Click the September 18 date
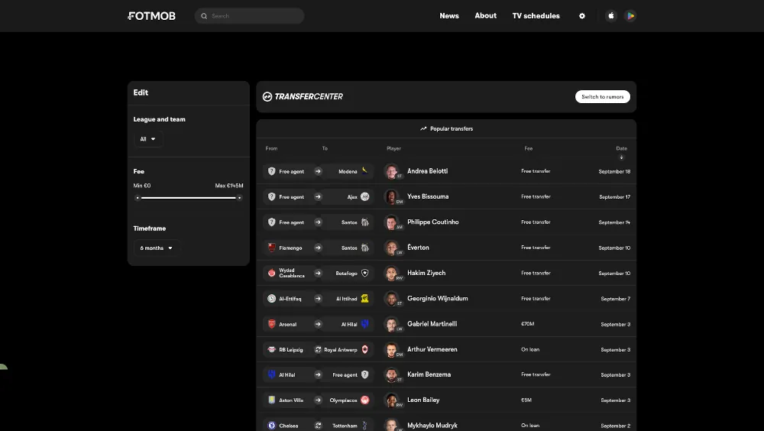This screenshot has height=431, width=764. [x=614, y=172]
